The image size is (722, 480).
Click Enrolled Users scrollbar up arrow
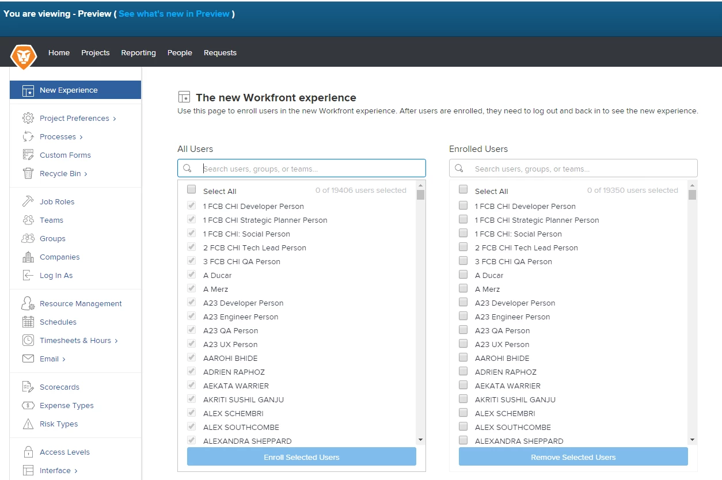pos(692,185)
